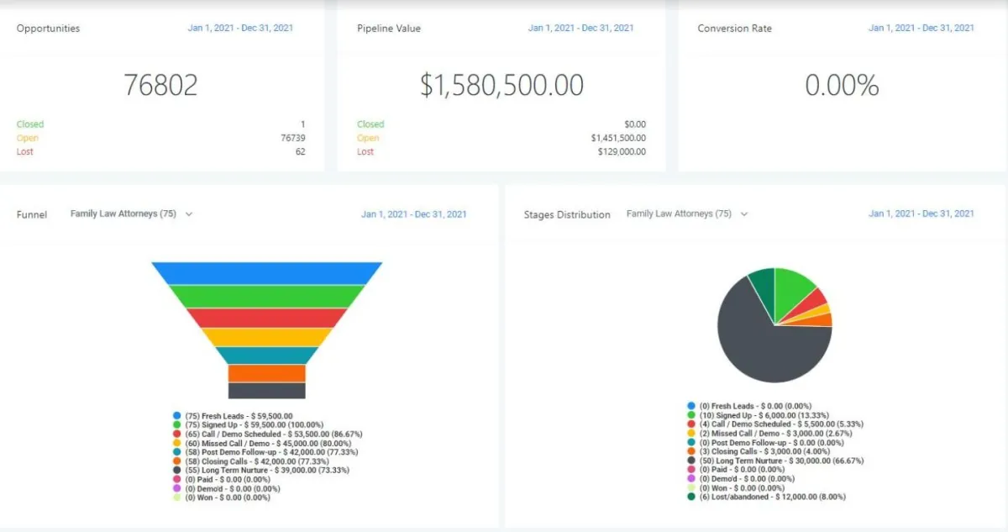Open Conversion Rate date range picker
This screenshot has width=1008, height=532.
click(921, 28)
